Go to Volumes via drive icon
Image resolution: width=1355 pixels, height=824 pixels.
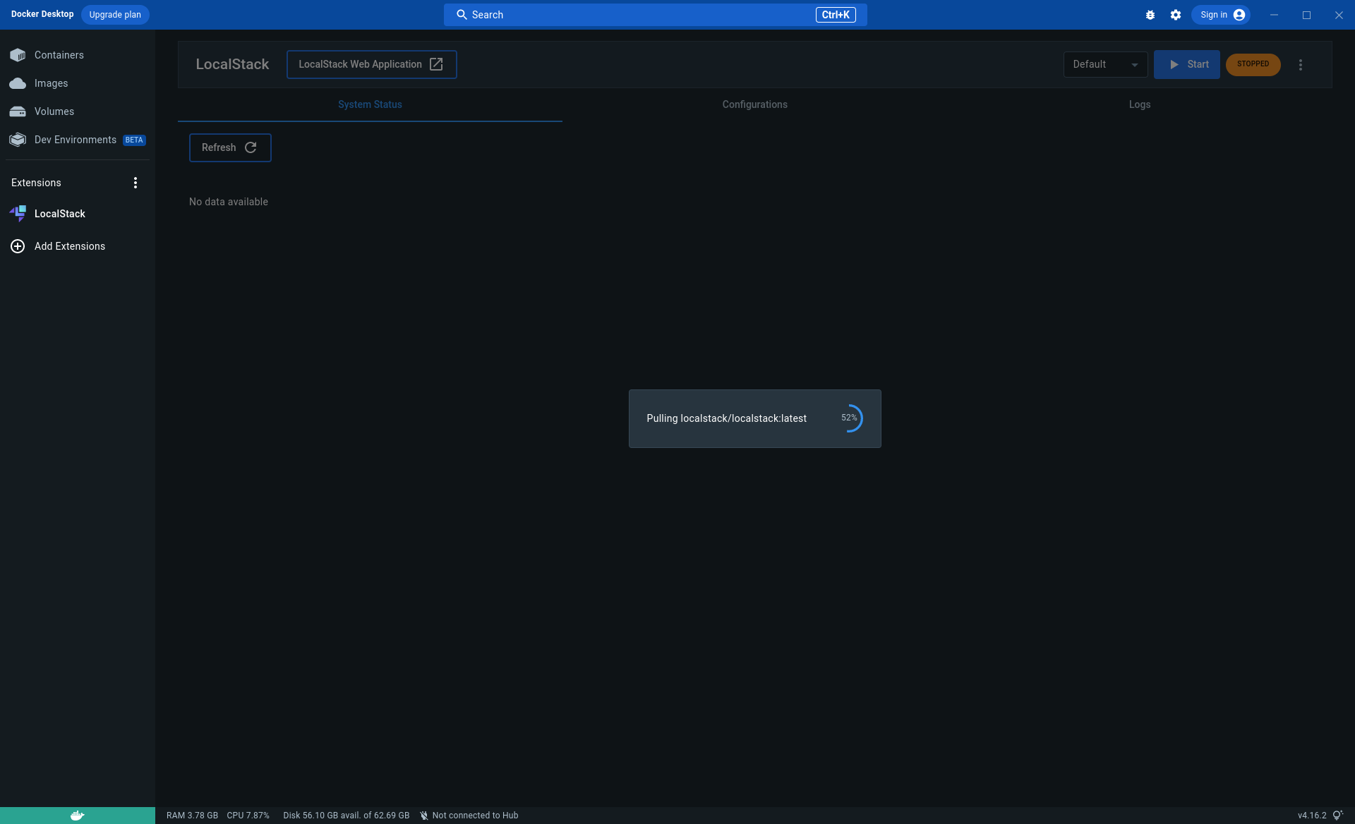pyautogui.click(x=18, y=111)
